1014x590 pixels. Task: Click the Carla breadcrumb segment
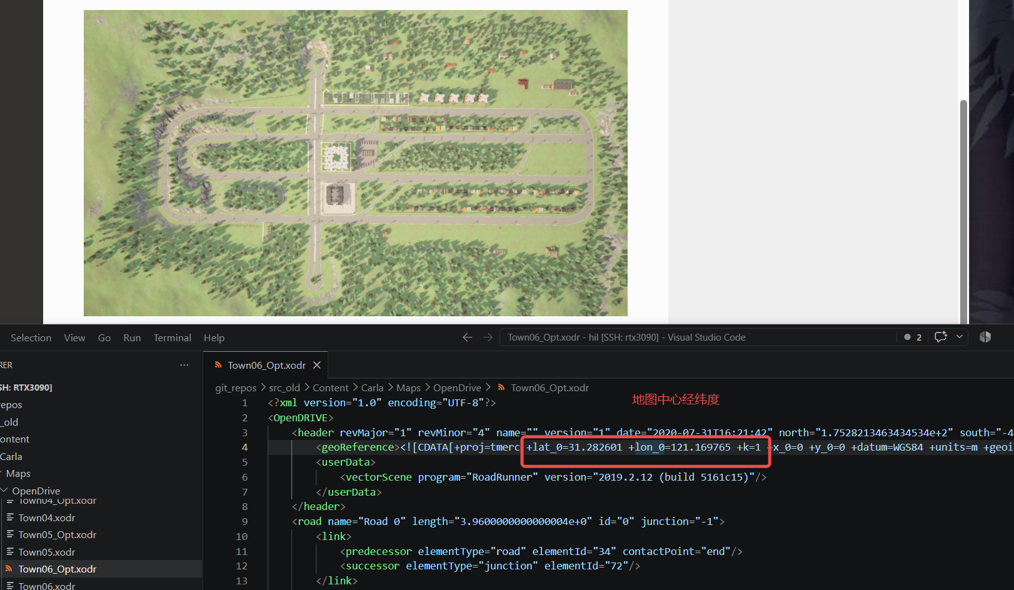click(x=372, y=387)
